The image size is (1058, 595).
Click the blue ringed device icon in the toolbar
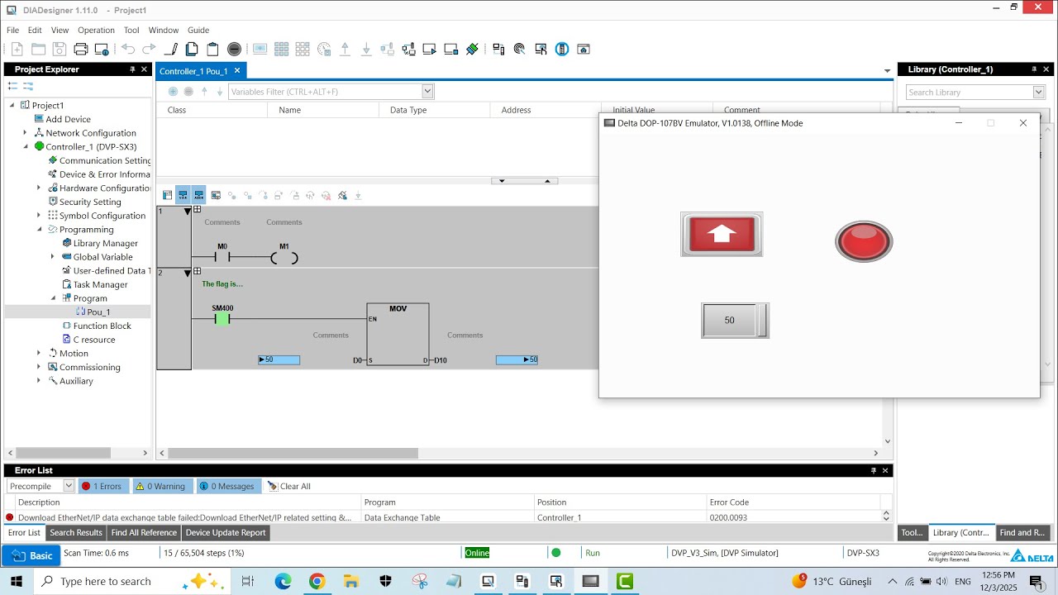[x=562, y=49]
